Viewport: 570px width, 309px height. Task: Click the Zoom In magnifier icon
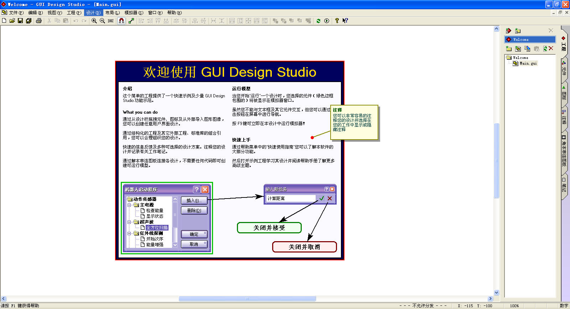tap(94, 21)
